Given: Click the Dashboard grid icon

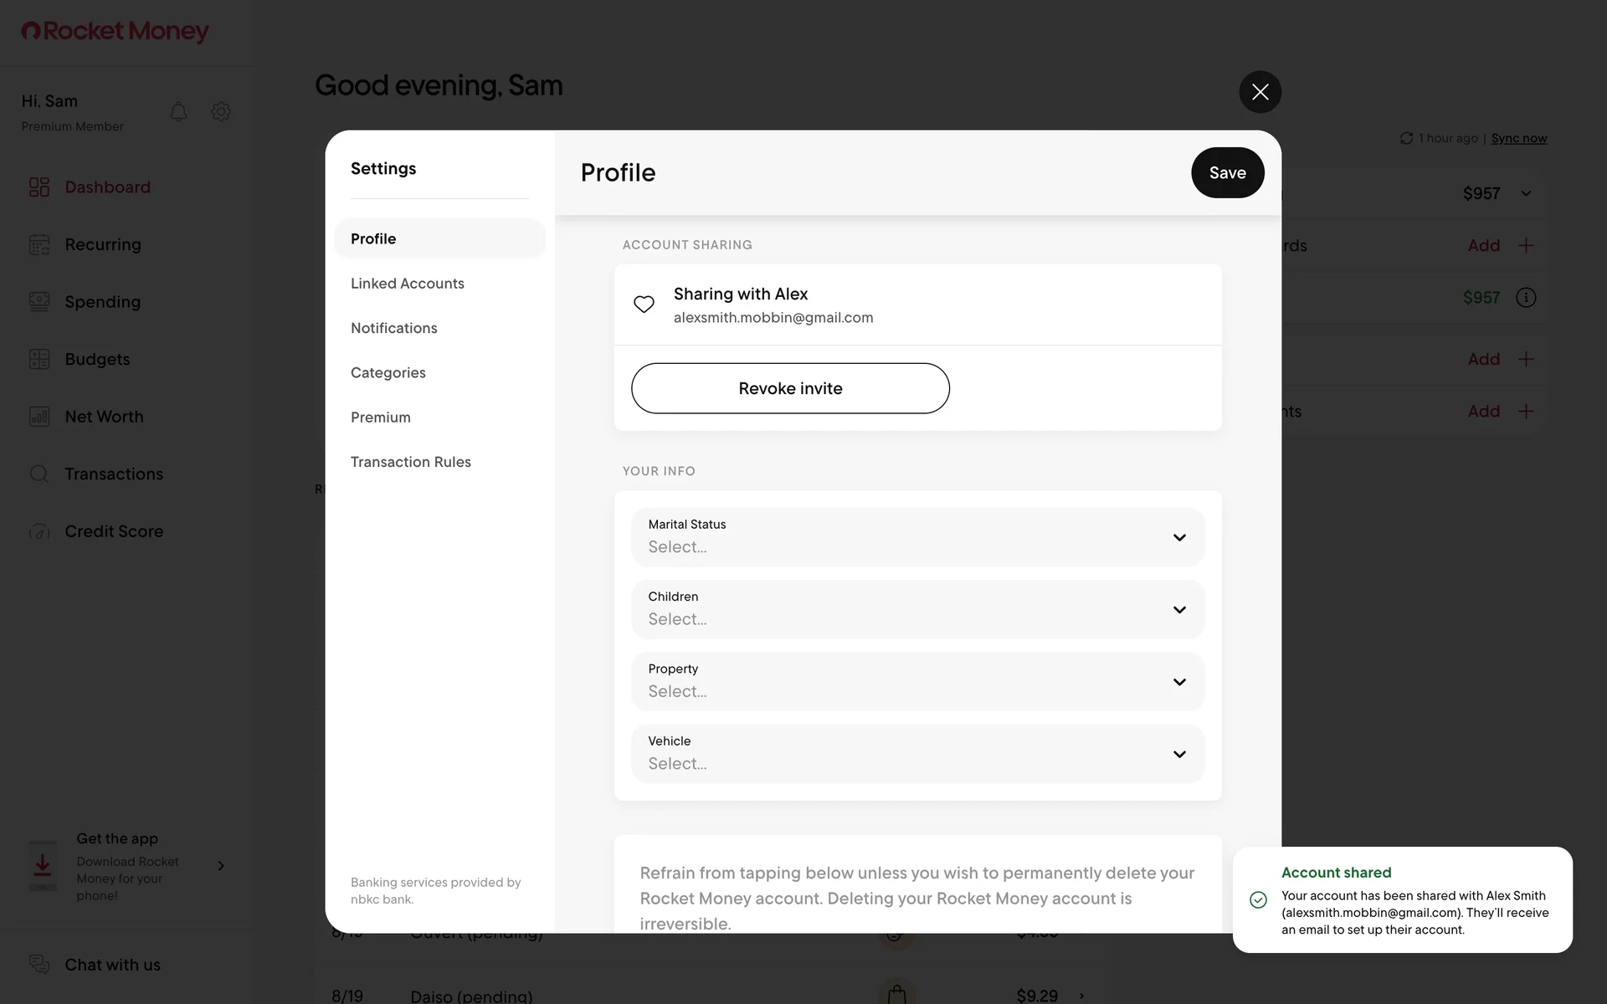Looking at the screenshot, I should click(39, 187).
